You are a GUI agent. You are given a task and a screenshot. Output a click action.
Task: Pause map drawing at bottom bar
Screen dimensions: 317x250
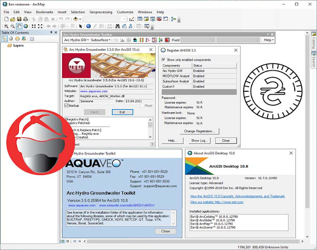(x=80, y=241)
